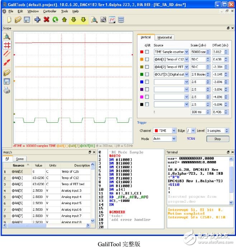Toggle d/dt checkbox on black channel row
This screenshot has height=248, width=236.
pyautogui.click(x=147, y=104)
